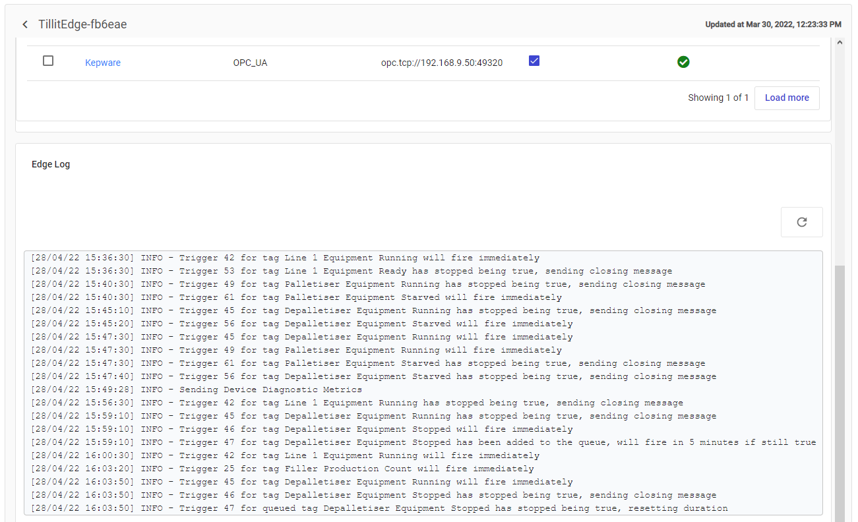Click the Edge Log heading

click(x=51, y=164)
